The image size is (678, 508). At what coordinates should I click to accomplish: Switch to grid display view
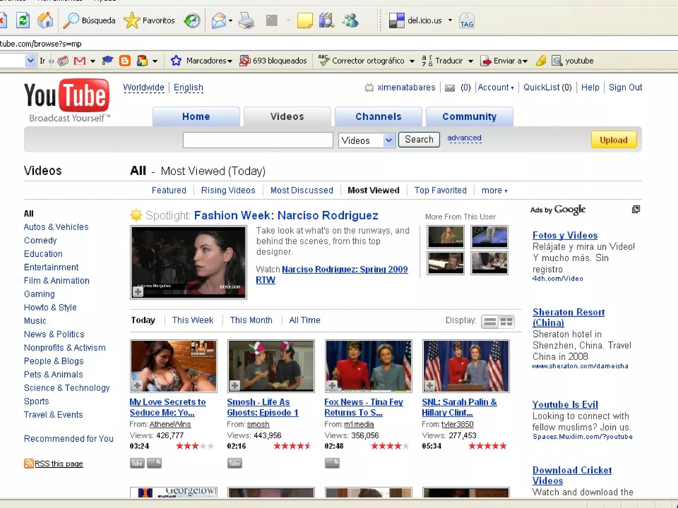tap(506, 321)
